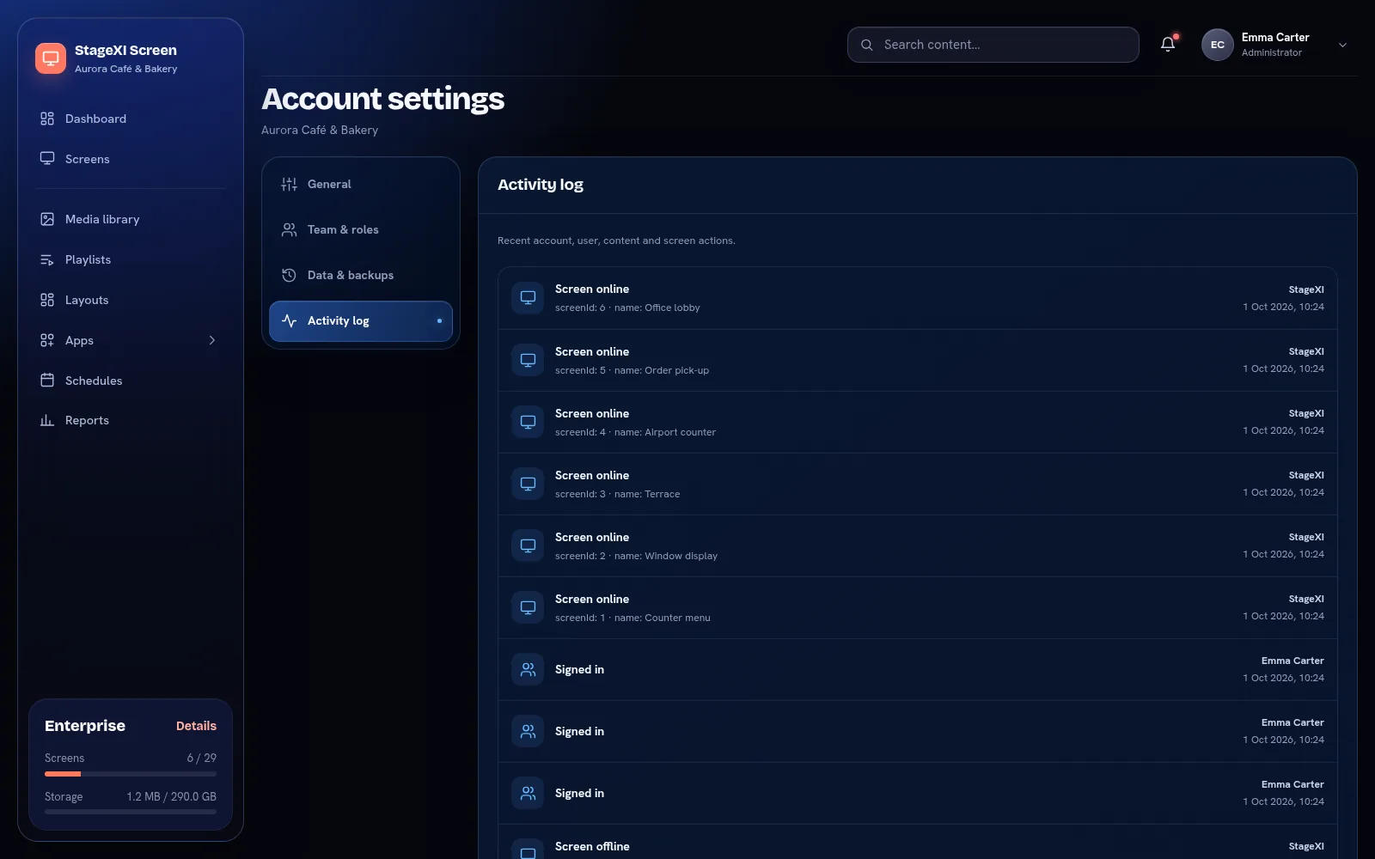Click the 'Aurora Café & Bakery' page subtitle
Screen dimensions: 1375x859
(x=320, y=130)
